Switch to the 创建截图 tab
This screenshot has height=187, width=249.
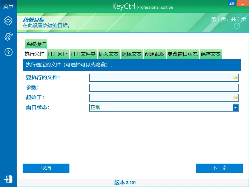click(155, 54)
